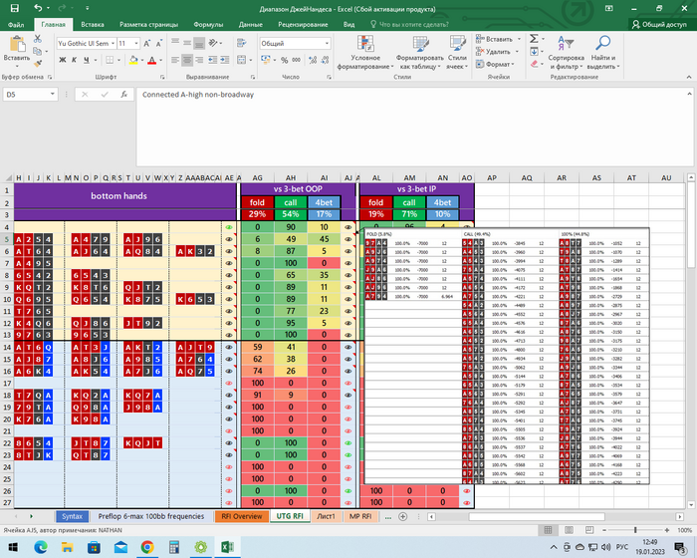Cut the selection with the scissors icon
Screen dimensions: 697x558
pyautogui.click(x=38, y=39)
